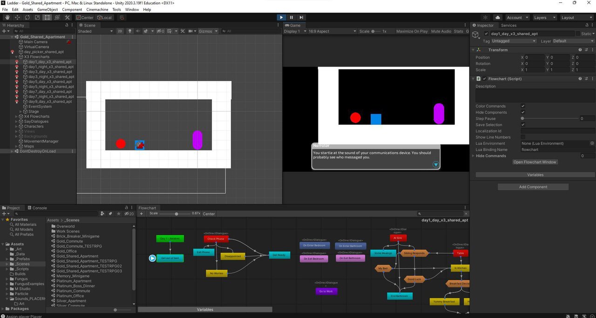Select the Rect tool
This screenshot has height=318, width=596.
pyautogui.click(x=47, y=18)
